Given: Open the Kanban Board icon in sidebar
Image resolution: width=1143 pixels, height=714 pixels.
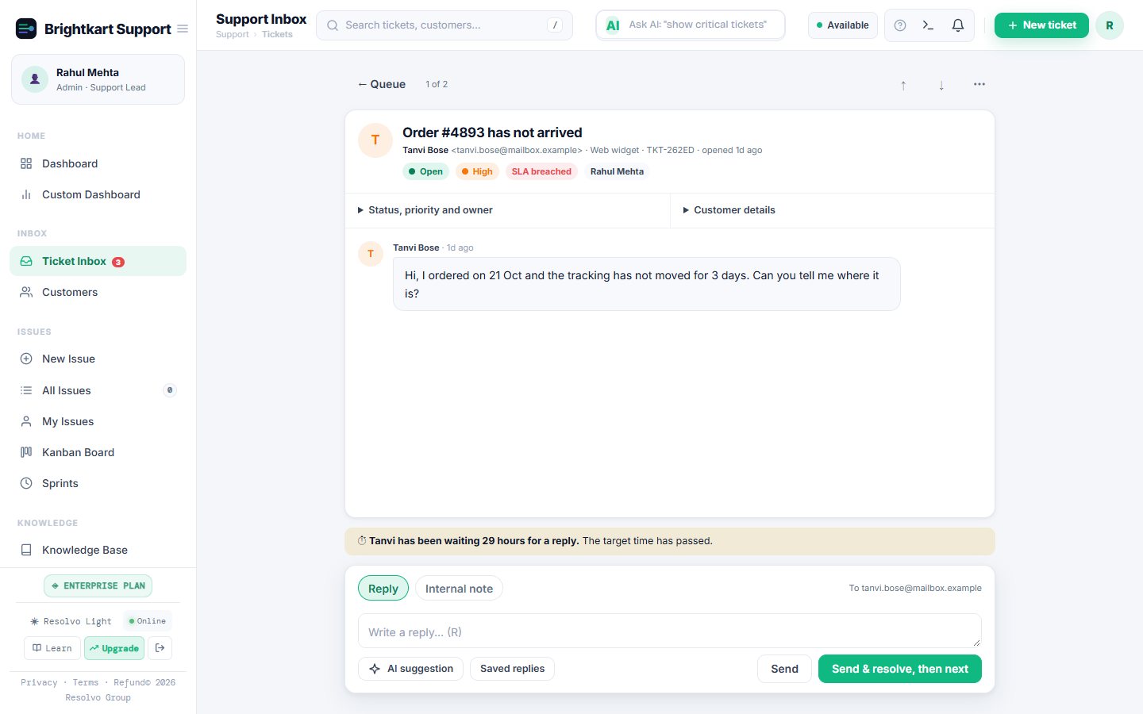Looking at the screenshot, I should 26,452.
